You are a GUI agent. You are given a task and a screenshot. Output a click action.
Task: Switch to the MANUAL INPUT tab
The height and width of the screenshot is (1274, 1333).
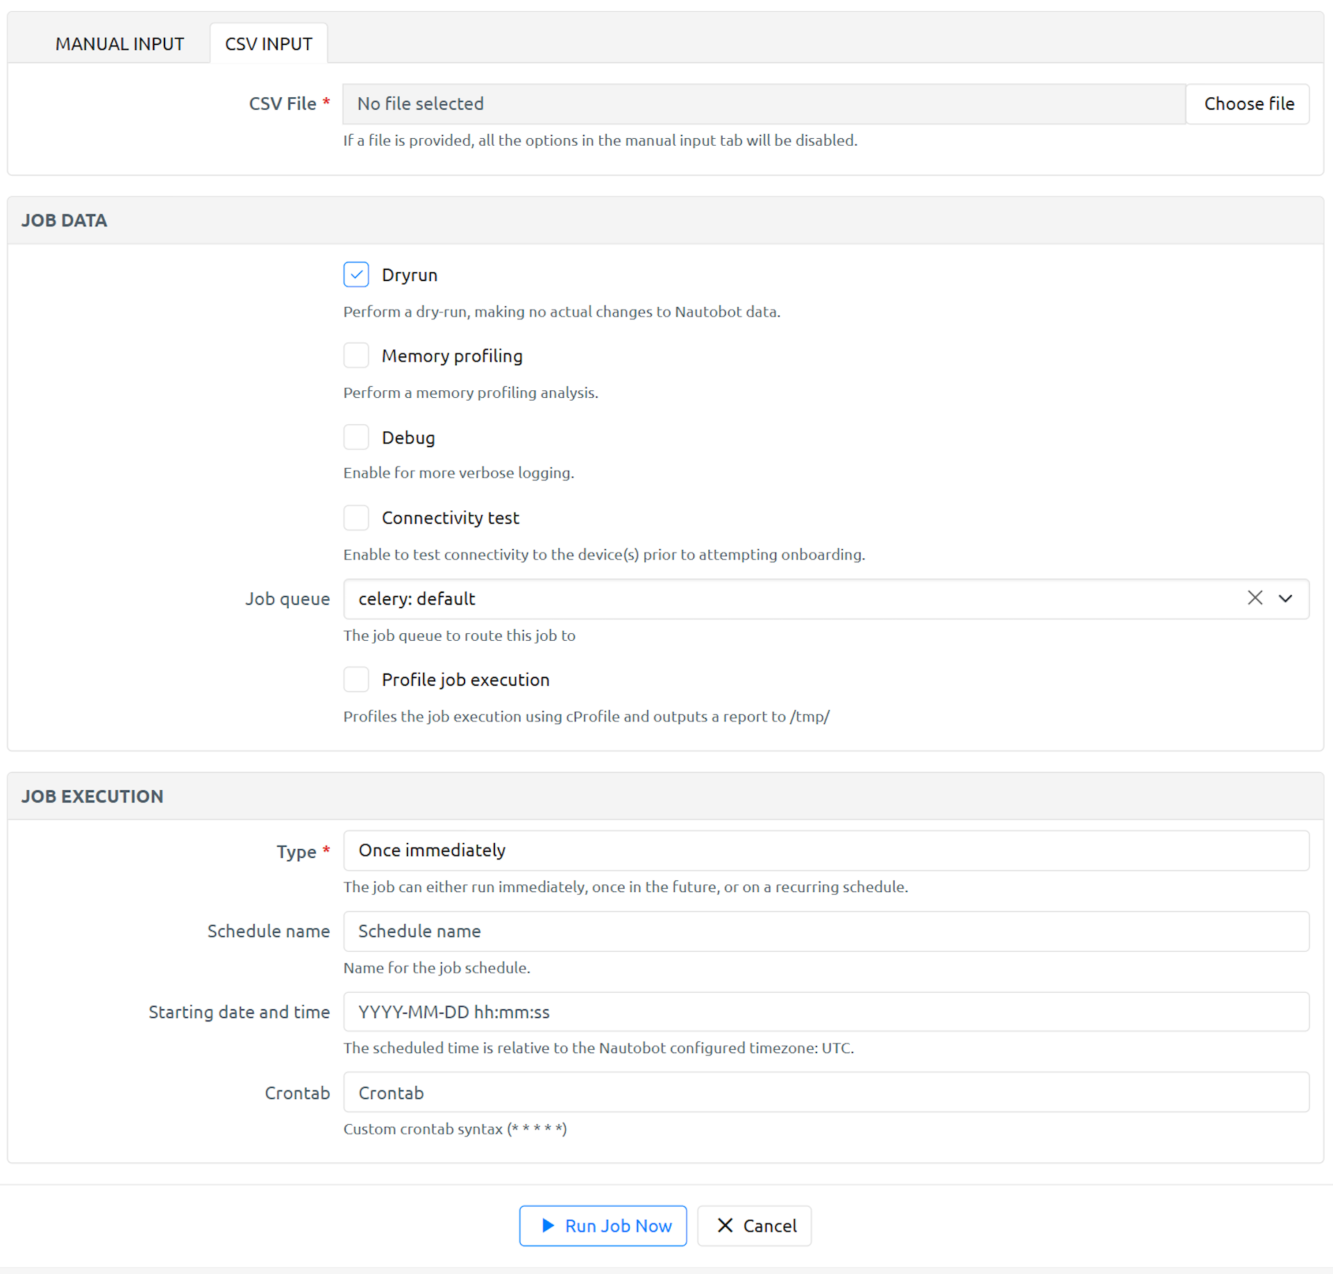point(119,44)
